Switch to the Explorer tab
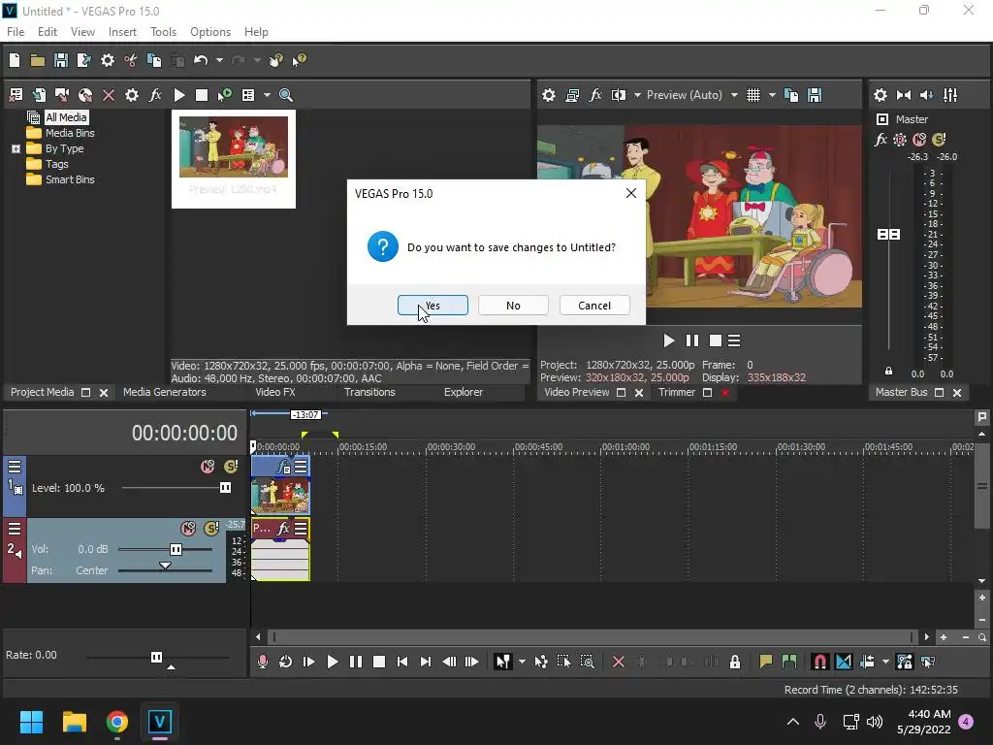The image size is (993, 745). click(463, 392)
